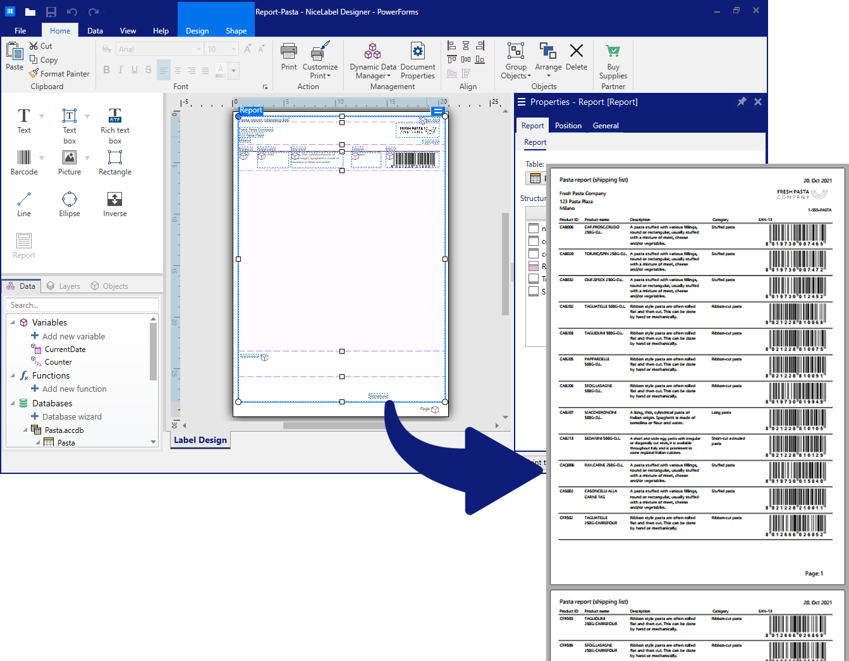Toggle the last checkbox in Structure list
Viewport: 849px width, 661px height.
tap(534, 291)
